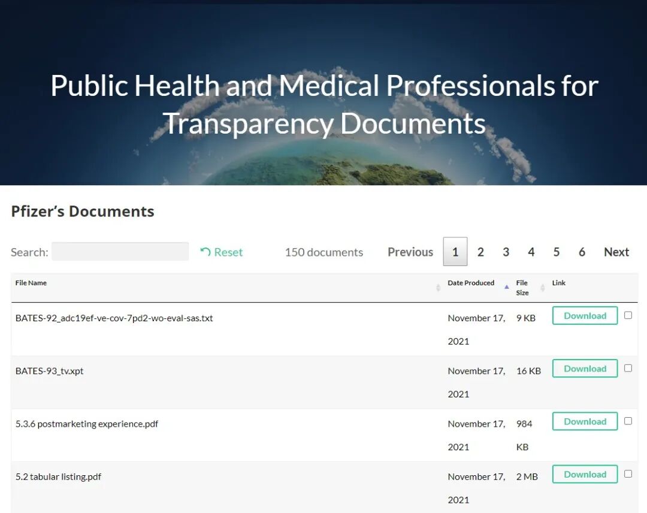
Task: Sort by File Size column arrows
Action: coord(543,288)
